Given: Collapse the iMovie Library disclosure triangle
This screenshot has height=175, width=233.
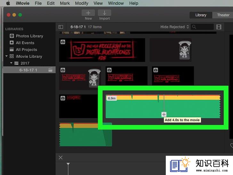Looking at the screenshot, I should coord(6,56).
